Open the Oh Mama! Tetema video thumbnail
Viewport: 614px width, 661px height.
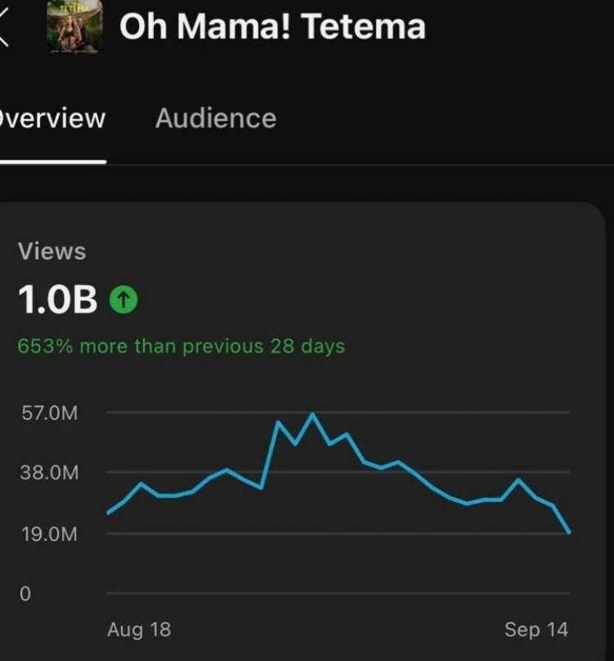pos(75,27)
